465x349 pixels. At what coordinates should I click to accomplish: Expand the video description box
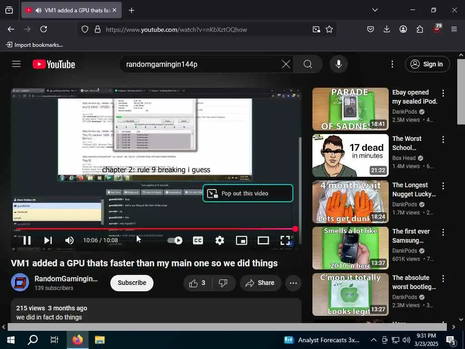(x=156, y=311)
